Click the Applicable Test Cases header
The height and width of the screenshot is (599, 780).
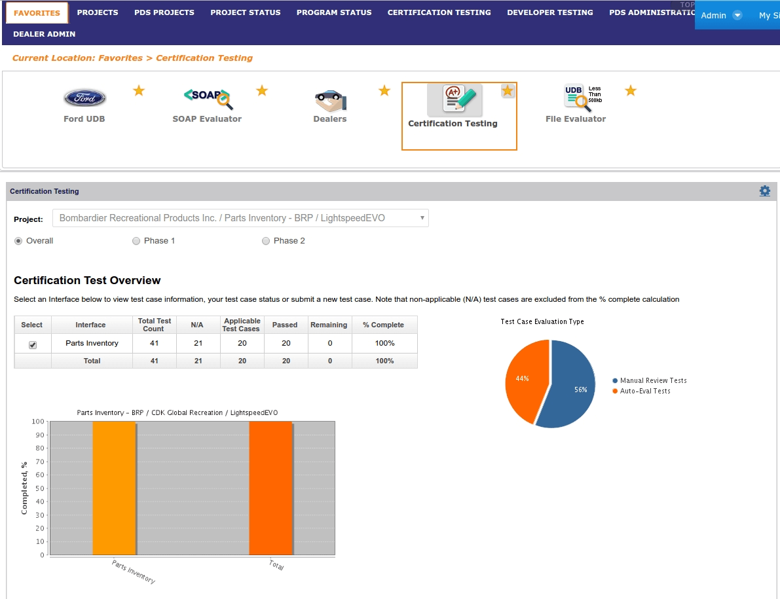(242, 325)
